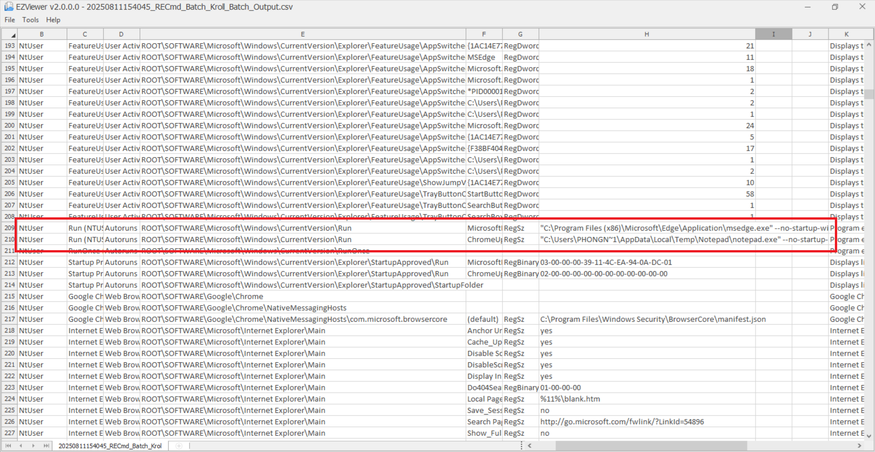Jump to last sheet with navigation arrow
The height and width of the screenshot is (452, 875).
46,446
